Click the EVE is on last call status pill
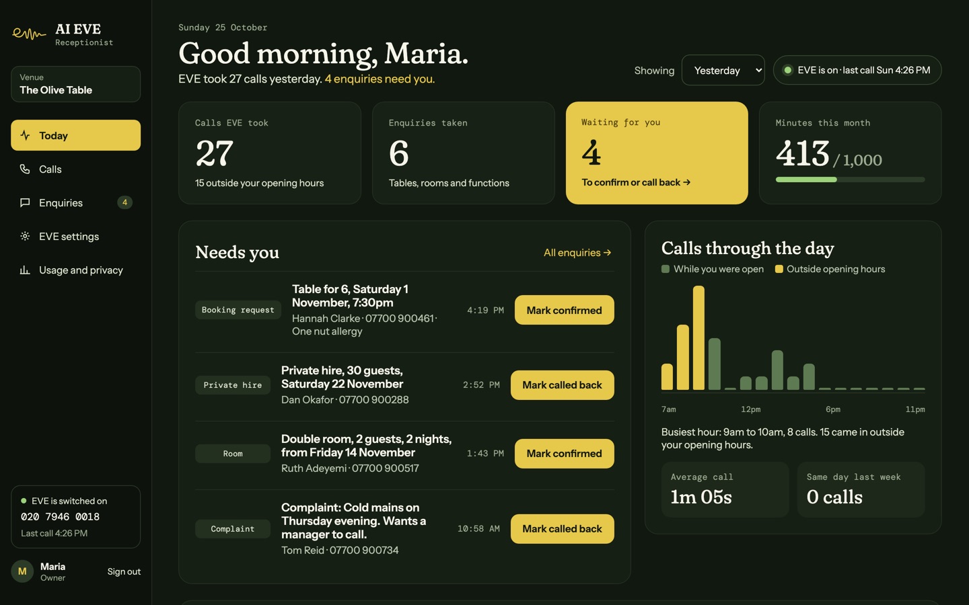Viewport: 969px width, 605px height. (x=857, y=70)
